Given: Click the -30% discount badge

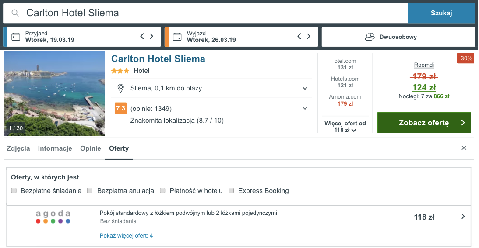Looking at the screenshot, I should coord(465,58).
